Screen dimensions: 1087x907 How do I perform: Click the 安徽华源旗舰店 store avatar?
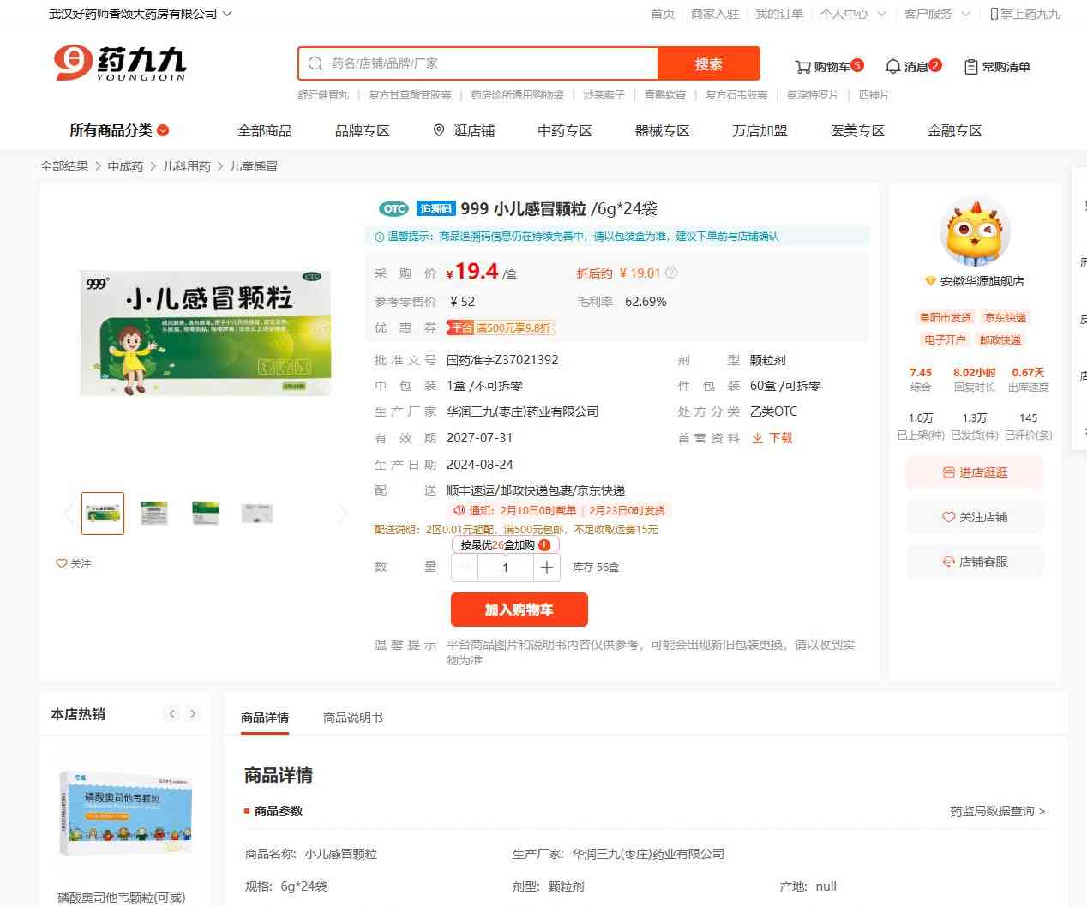975,232
